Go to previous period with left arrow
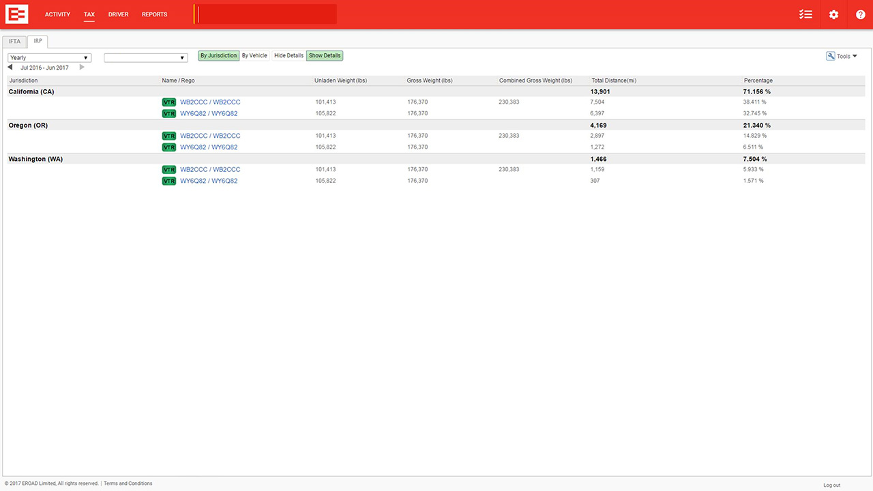 10,68
